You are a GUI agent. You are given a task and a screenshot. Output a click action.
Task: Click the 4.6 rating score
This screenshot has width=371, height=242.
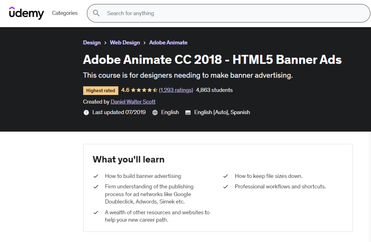[x=125, y=90]
